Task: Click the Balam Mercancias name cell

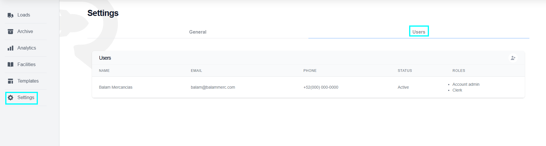Action: point(116,87)
